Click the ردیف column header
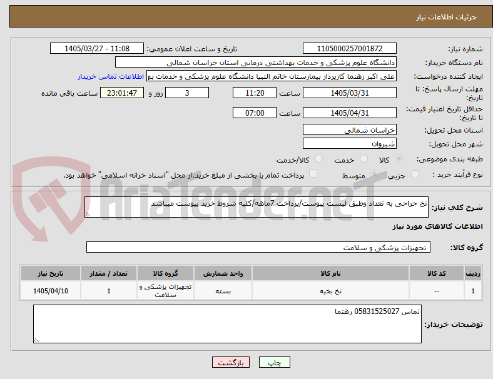This screenshot has height=379, width=493. click(473, 273)
